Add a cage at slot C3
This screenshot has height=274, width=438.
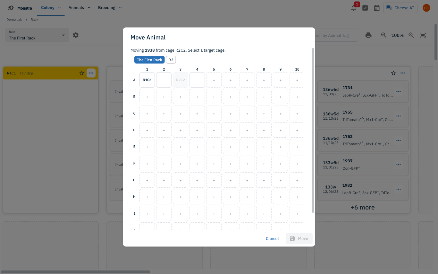[181, 113]
